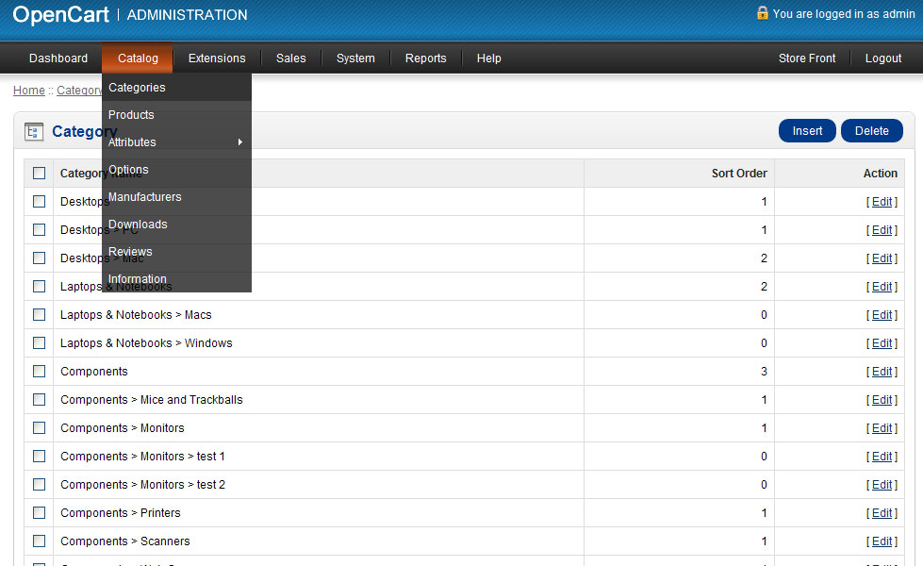Click the lock icon beside login status

[762, 13]
